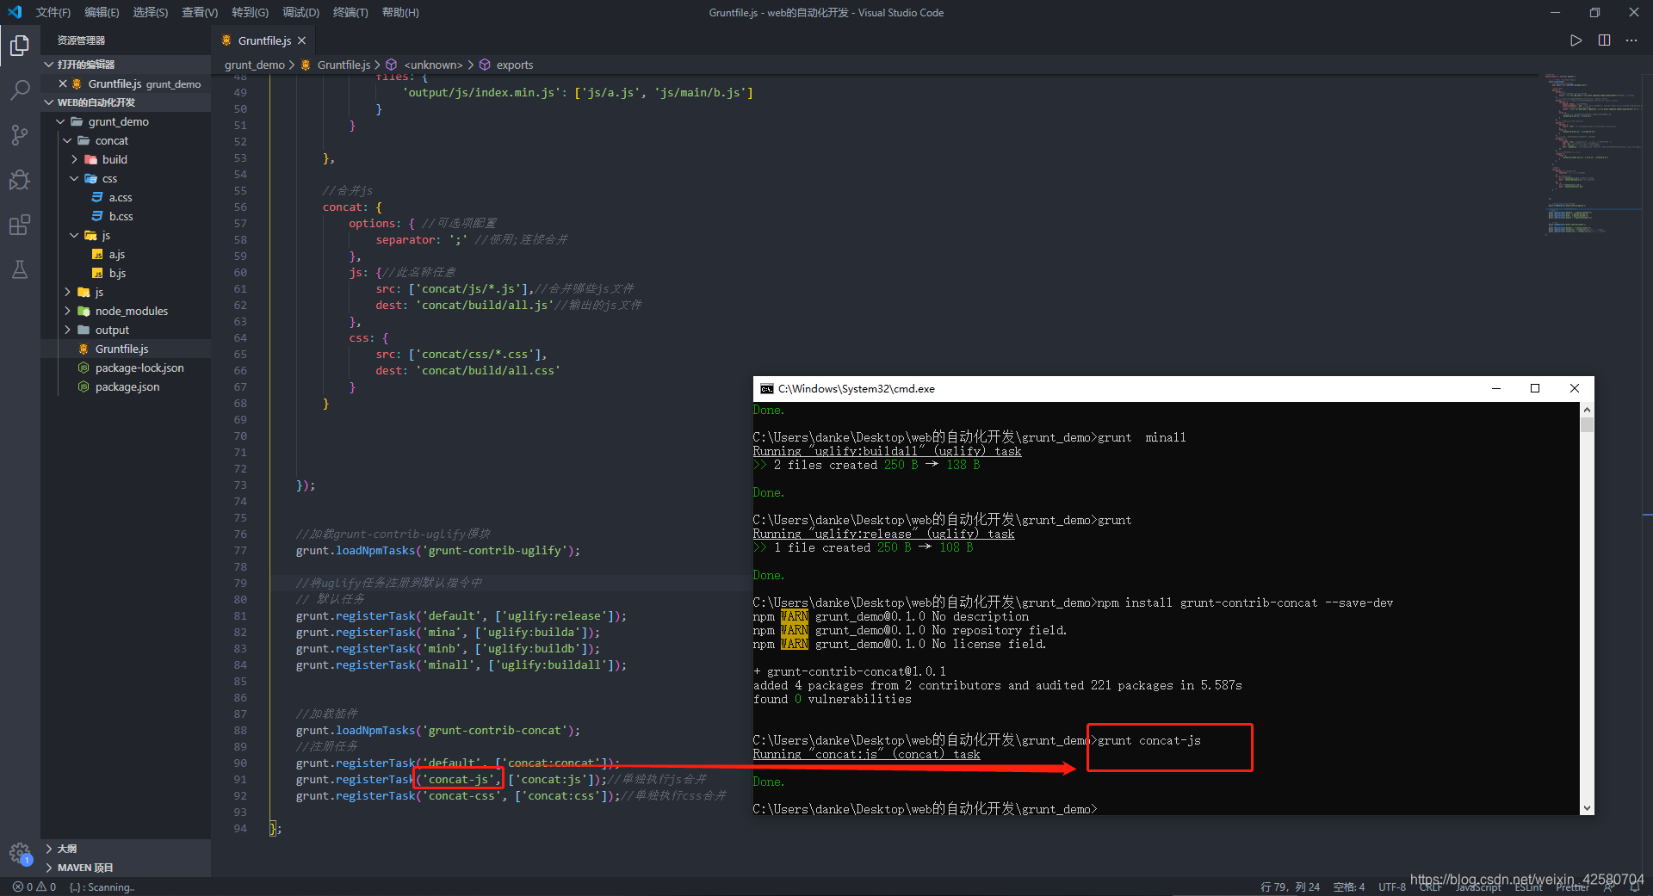Click the Run code play icon

(1576, 40)
